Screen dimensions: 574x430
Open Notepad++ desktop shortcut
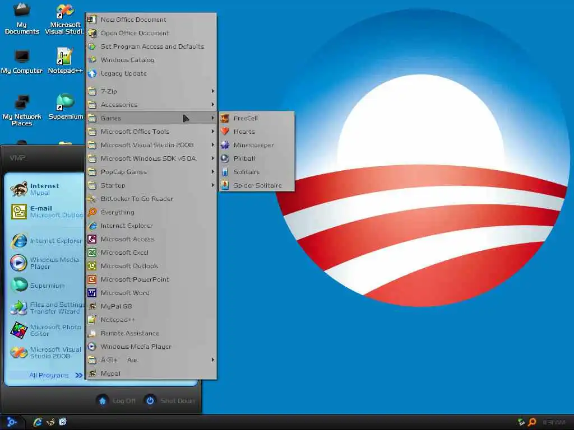[65, 60]
